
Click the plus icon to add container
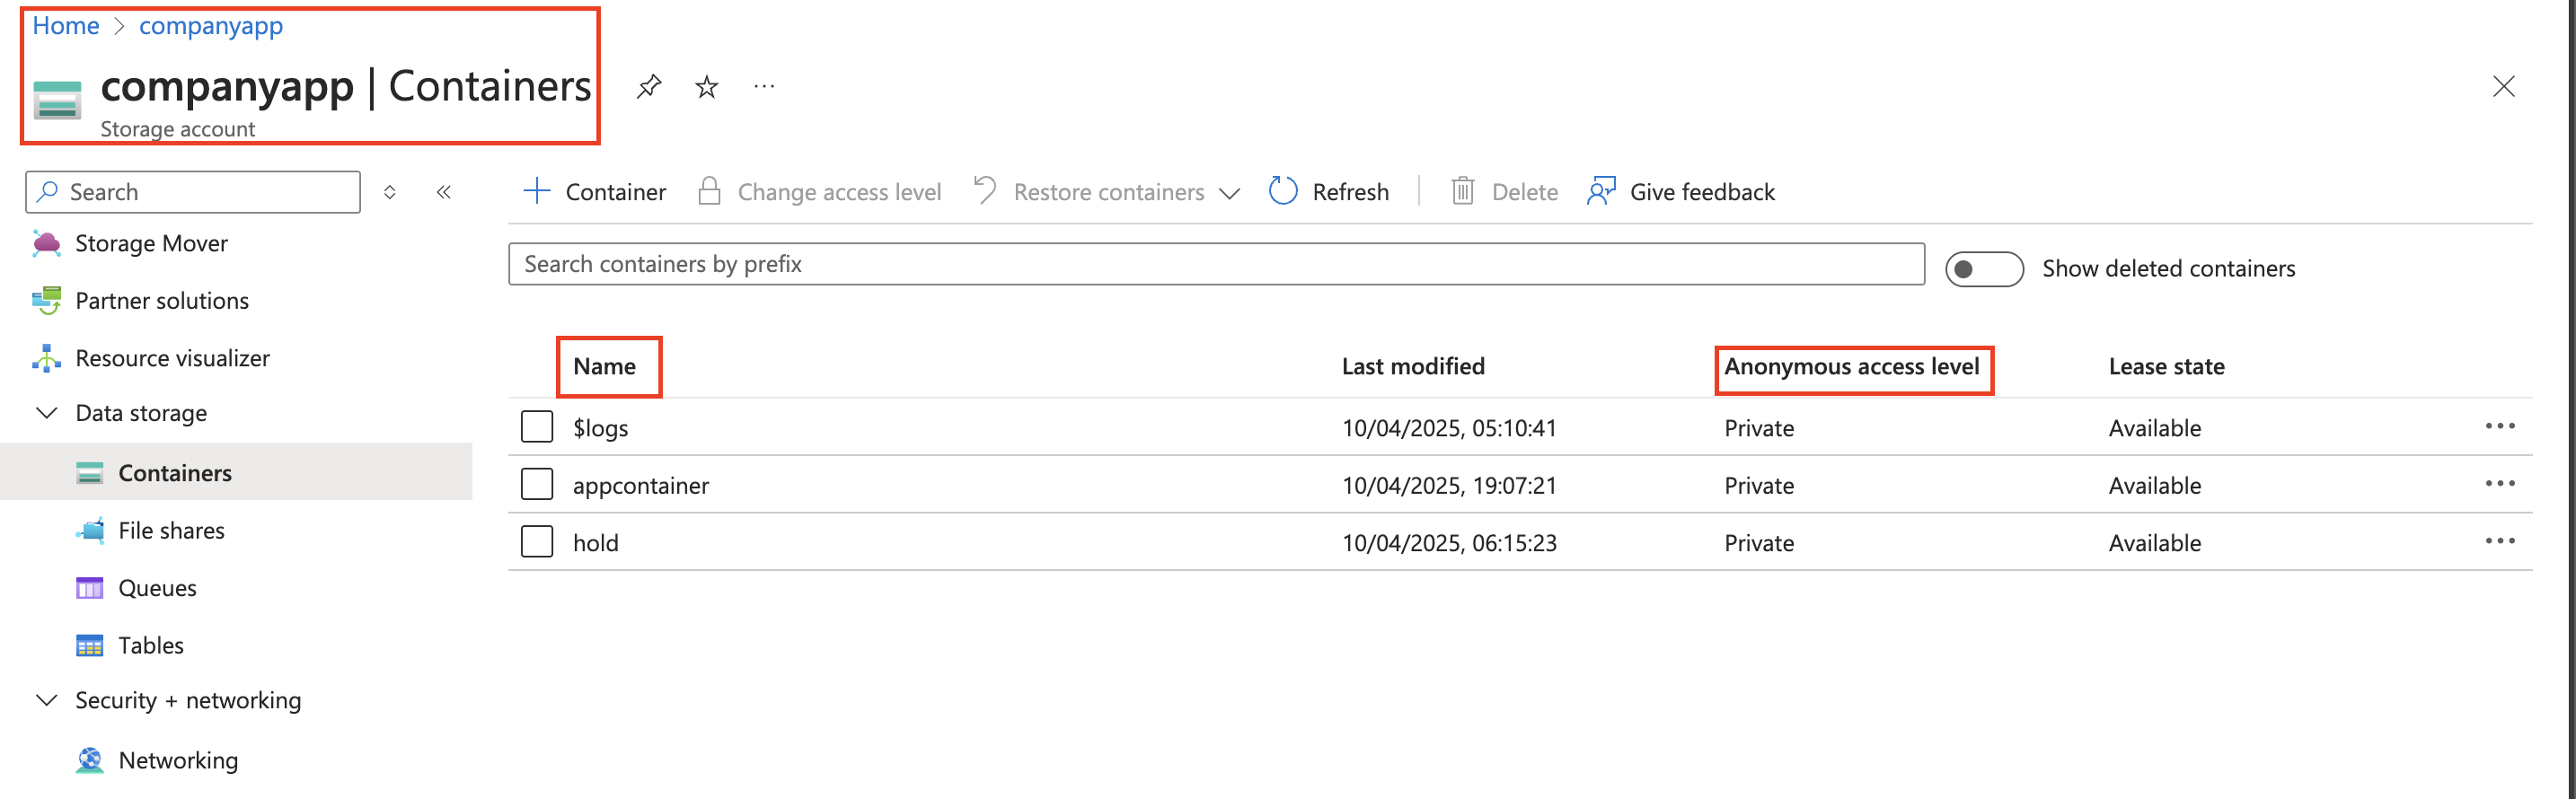pyautogui.click(x=537, y=191)
